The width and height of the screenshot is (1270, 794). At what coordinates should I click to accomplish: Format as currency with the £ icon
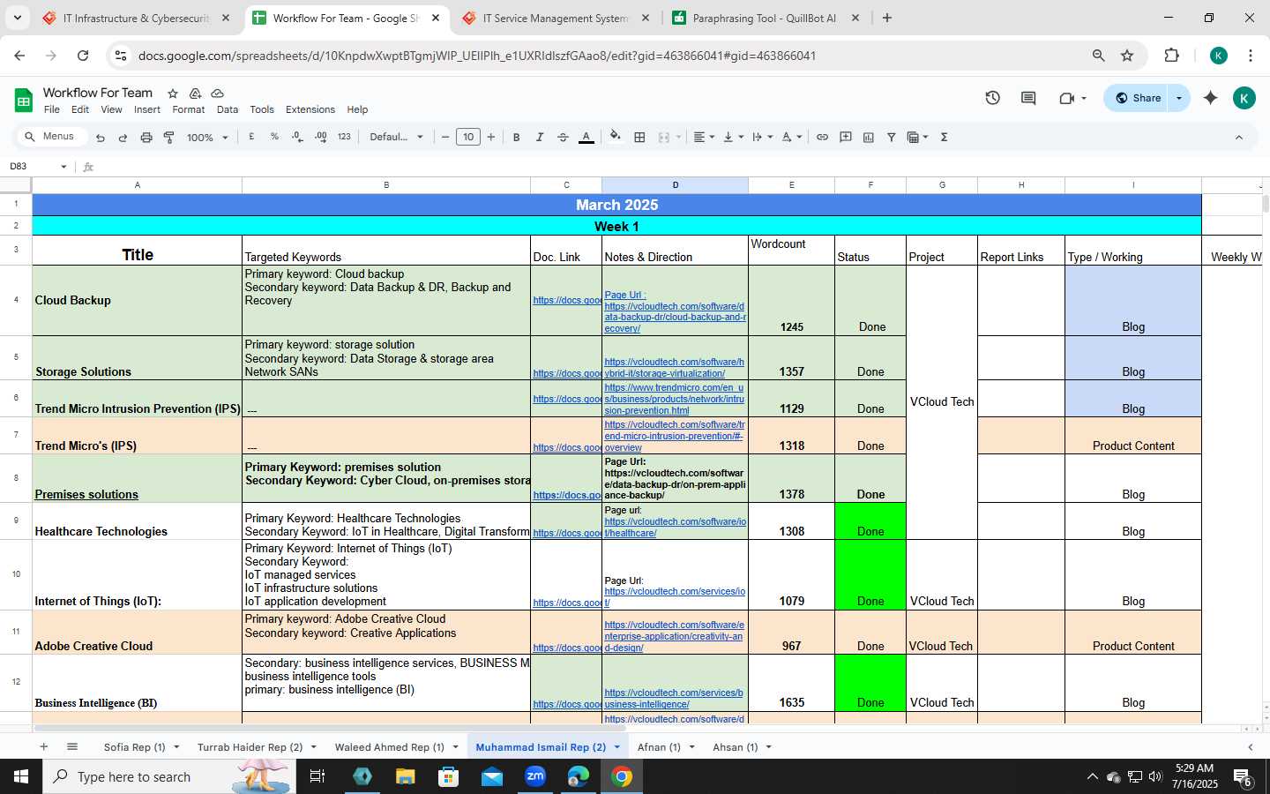[x=251, y=137]
